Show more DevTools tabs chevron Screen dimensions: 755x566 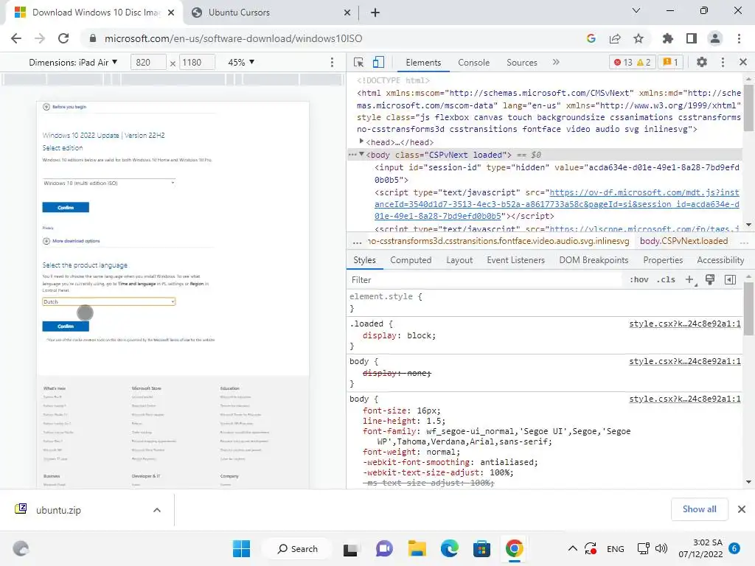pos(556,62)
